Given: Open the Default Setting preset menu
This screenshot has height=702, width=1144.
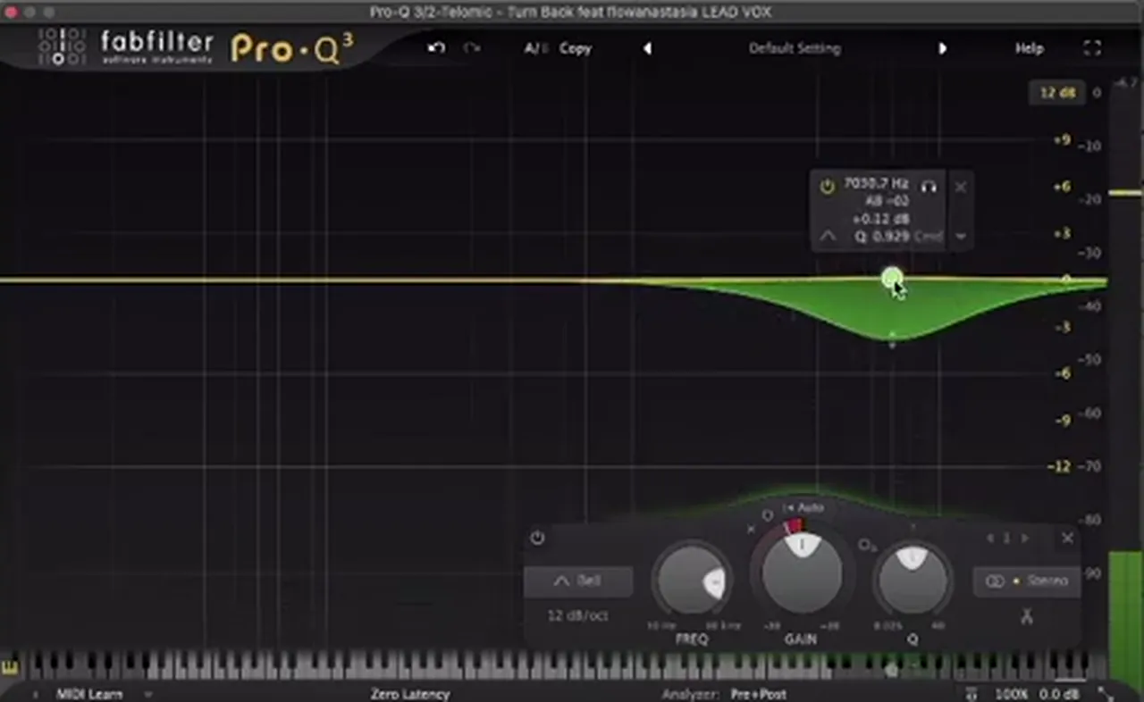Looking at the screenshot, I should point(795,48).
